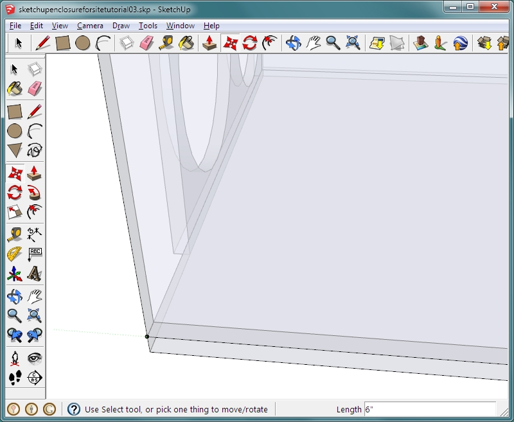The width and height of the screenshot is (514, 422).
Task: Select the Offset tool in top toolbar
Action: 270,43
